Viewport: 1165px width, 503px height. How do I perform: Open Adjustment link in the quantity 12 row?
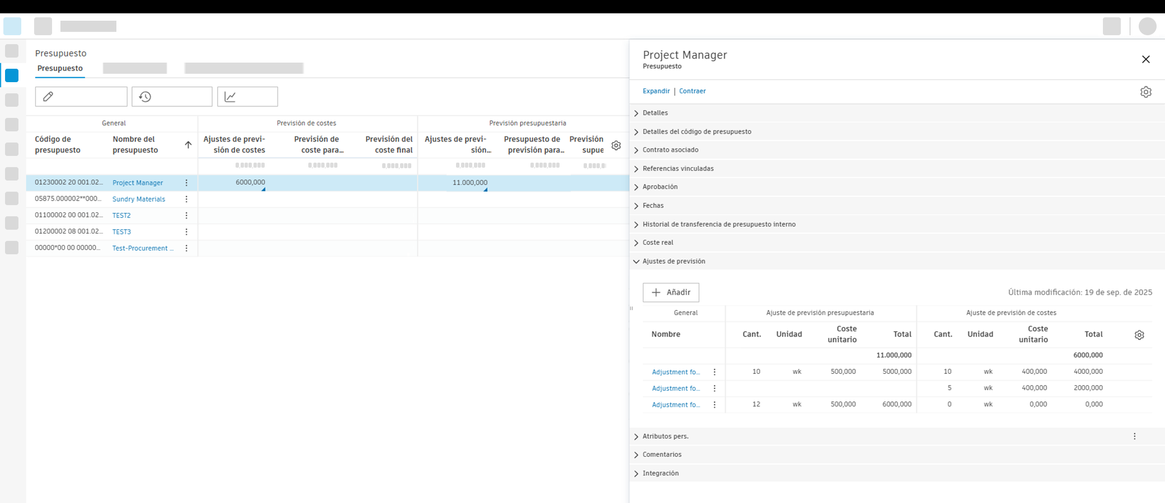(676, 405)
